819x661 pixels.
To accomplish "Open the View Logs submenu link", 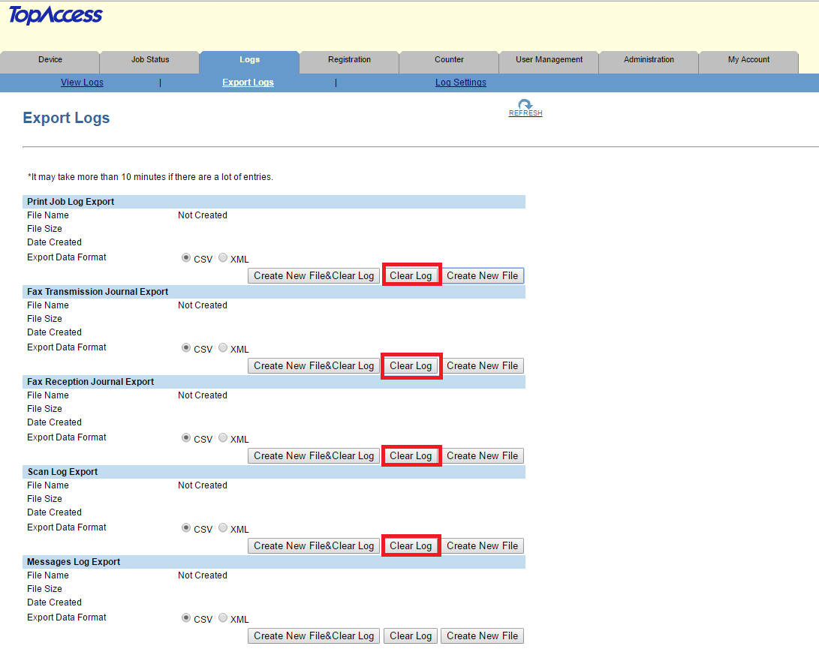I will (x=82, y=83).
